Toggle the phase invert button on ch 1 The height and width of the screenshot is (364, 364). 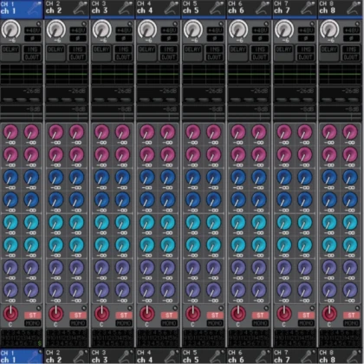(x=32, y=38)
